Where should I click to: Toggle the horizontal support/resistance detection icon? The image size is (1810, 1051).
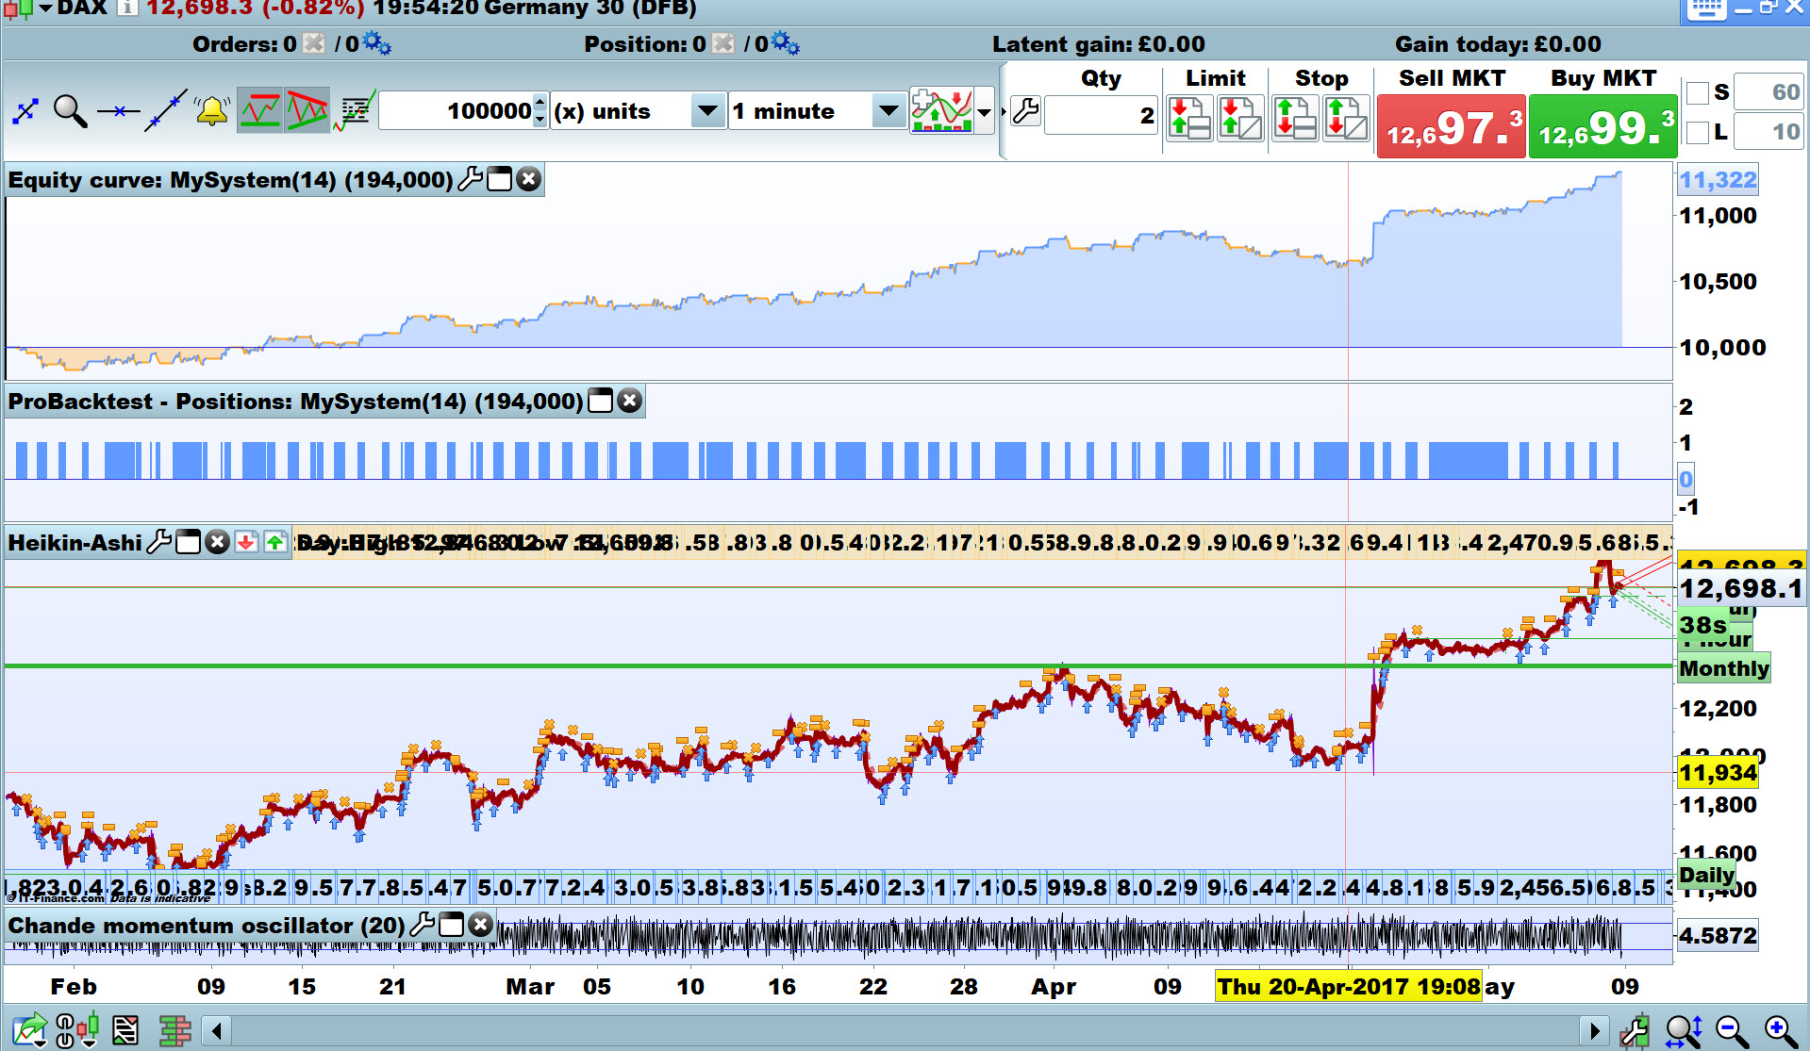(259, 111)
